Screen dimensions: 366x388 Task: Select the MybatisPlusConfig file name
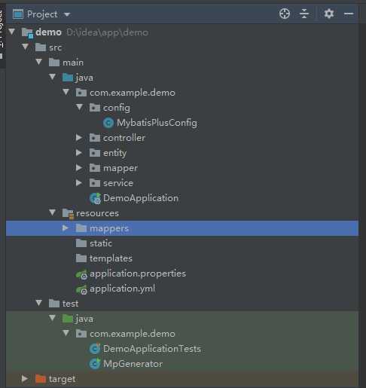click(x=157, y=123)
